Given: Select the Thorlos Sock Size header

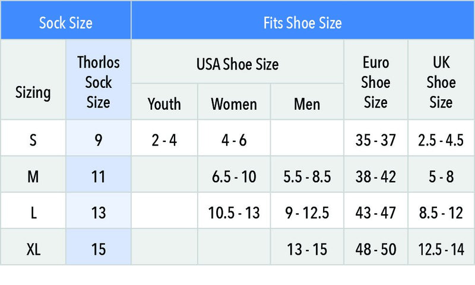Looking at the screenshot, I should pyautogui.click(x=99, y=80).
